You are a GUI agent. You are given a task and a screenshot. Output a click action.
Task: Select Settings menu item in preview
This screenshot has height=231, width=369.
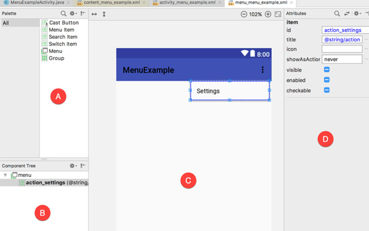click(229, 91)
